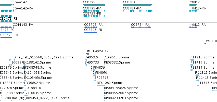217x102 pixels.
Task: Click the DME1-005H19 BAC feature label
Action: pos(97,51)
